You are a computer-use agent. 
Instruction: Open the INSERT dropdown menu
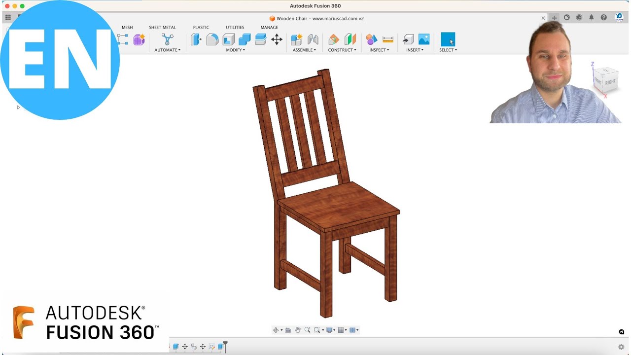click(x=415, y=50)
